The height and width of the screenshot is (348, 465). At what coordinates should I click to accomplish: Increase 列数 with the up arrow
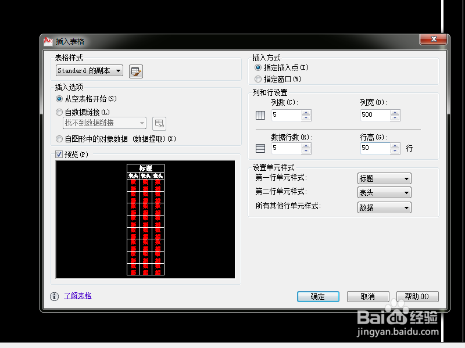point(306,113)
